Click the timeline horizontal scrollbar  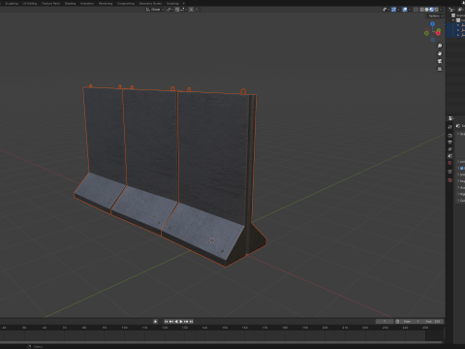222,342
